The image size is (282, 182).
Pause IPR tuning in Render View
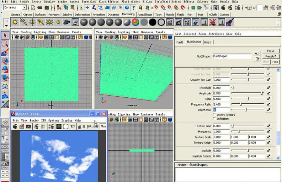(84, 126)
